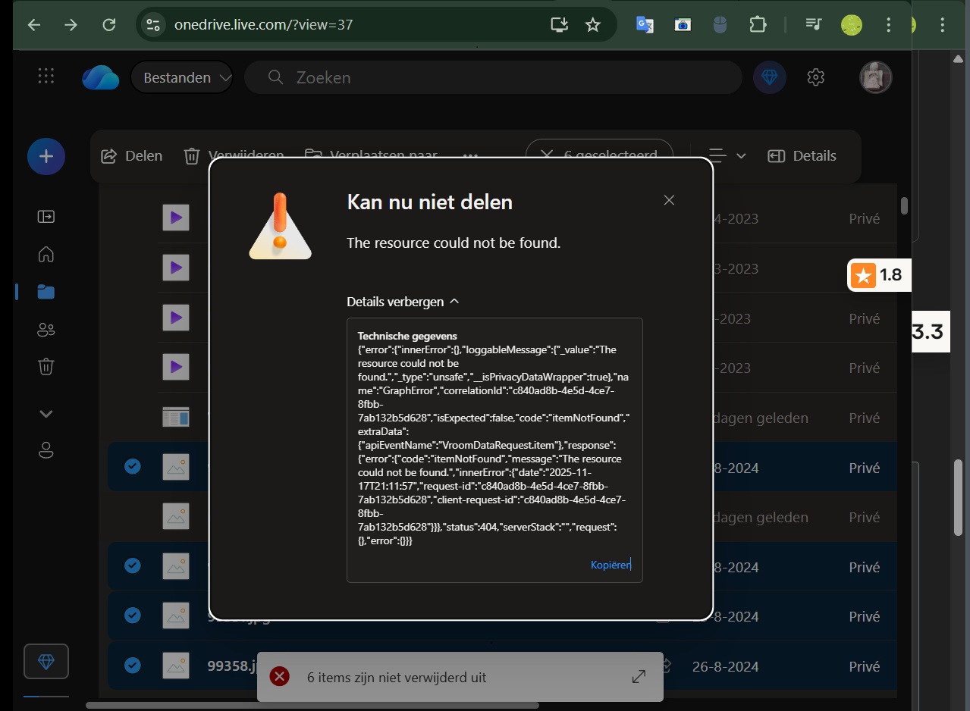Expand the error notification with the arrows icon
Screen dimensions: 970x711
click(639, 676)
